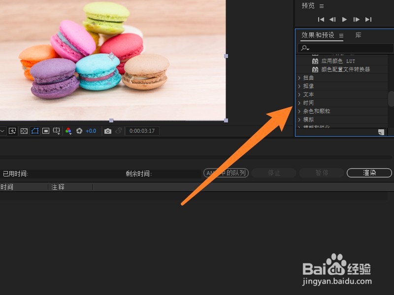
Task: Expand the 文本 effects category
Action: [x=299, y=94]
